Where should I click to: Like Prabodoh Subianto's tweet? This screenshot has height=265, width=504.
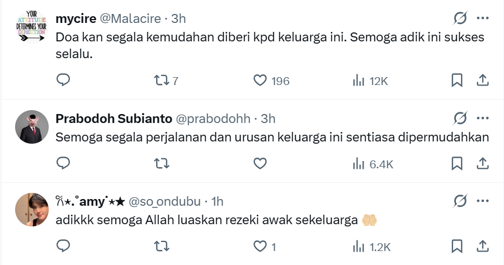[x=260, y=163]
